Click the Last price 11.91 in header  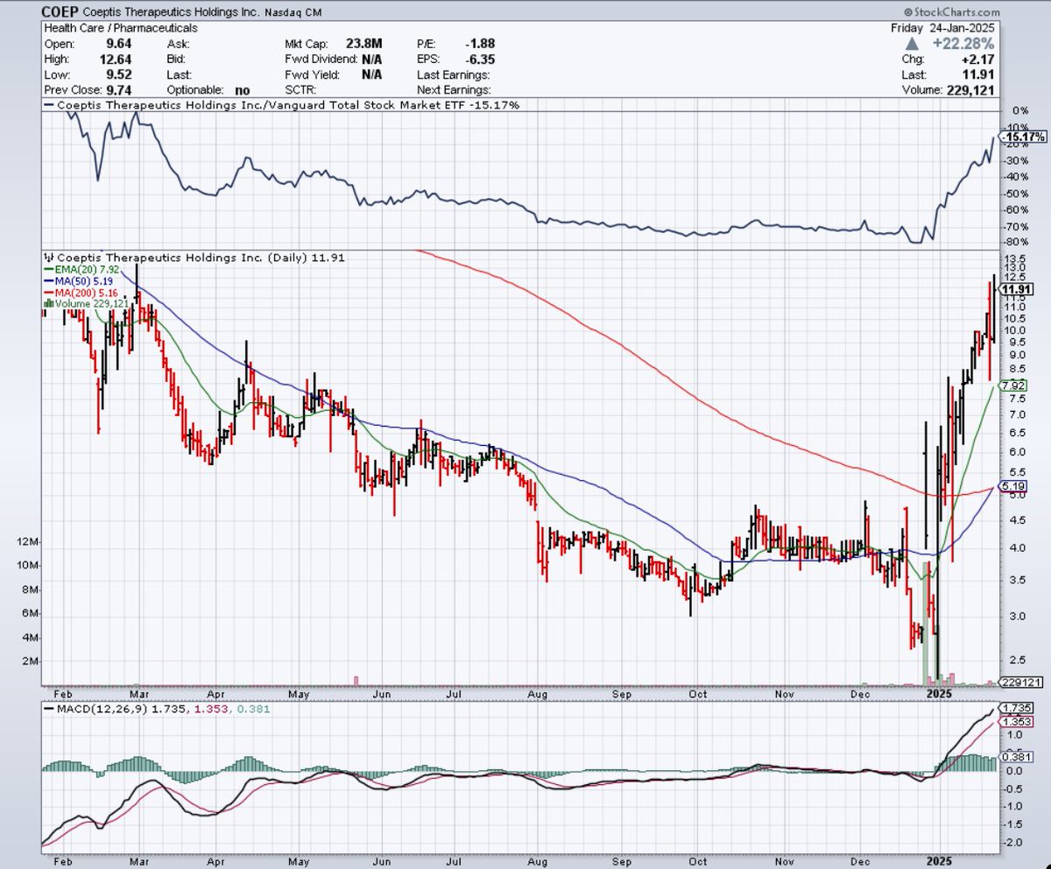pos(980,74)
